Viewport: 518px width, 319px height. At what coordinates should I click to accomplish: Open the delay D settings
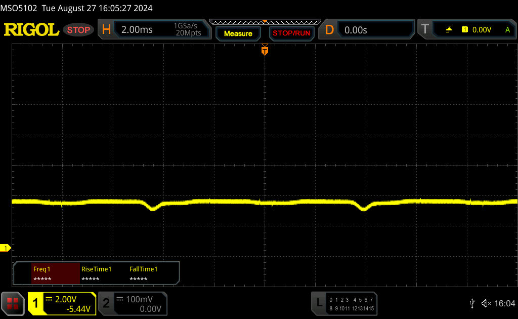click(329, 30)
